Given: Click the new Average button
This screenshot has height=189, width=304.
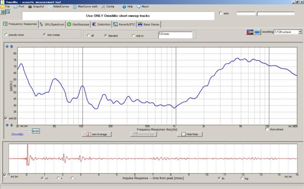Looking at the screenshot, I should click(x=96, y=134).
